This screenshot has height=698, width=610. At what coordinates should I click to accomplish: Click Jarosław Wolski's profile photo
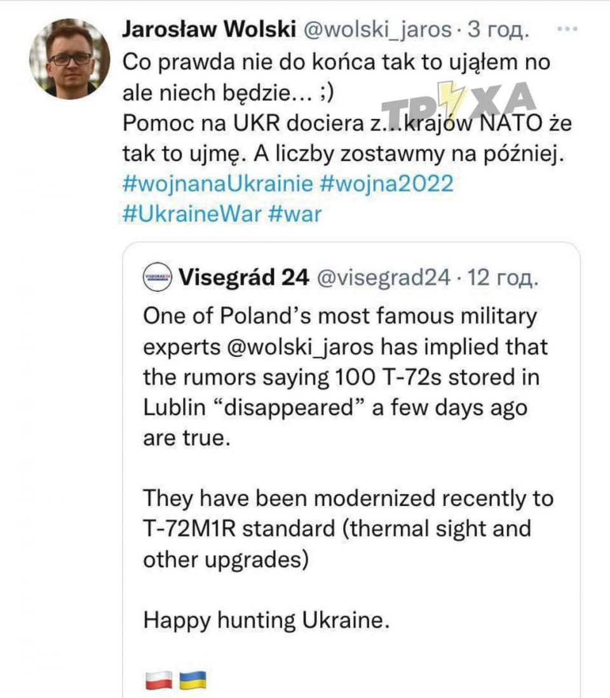(70, 58)
